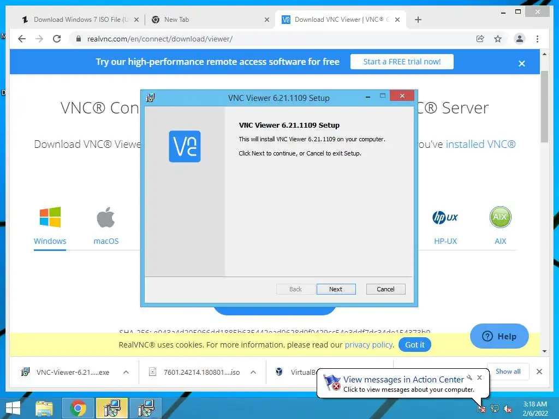Open the Chrome three-dot menu
The image size is (559, 419).
[537, 39]
